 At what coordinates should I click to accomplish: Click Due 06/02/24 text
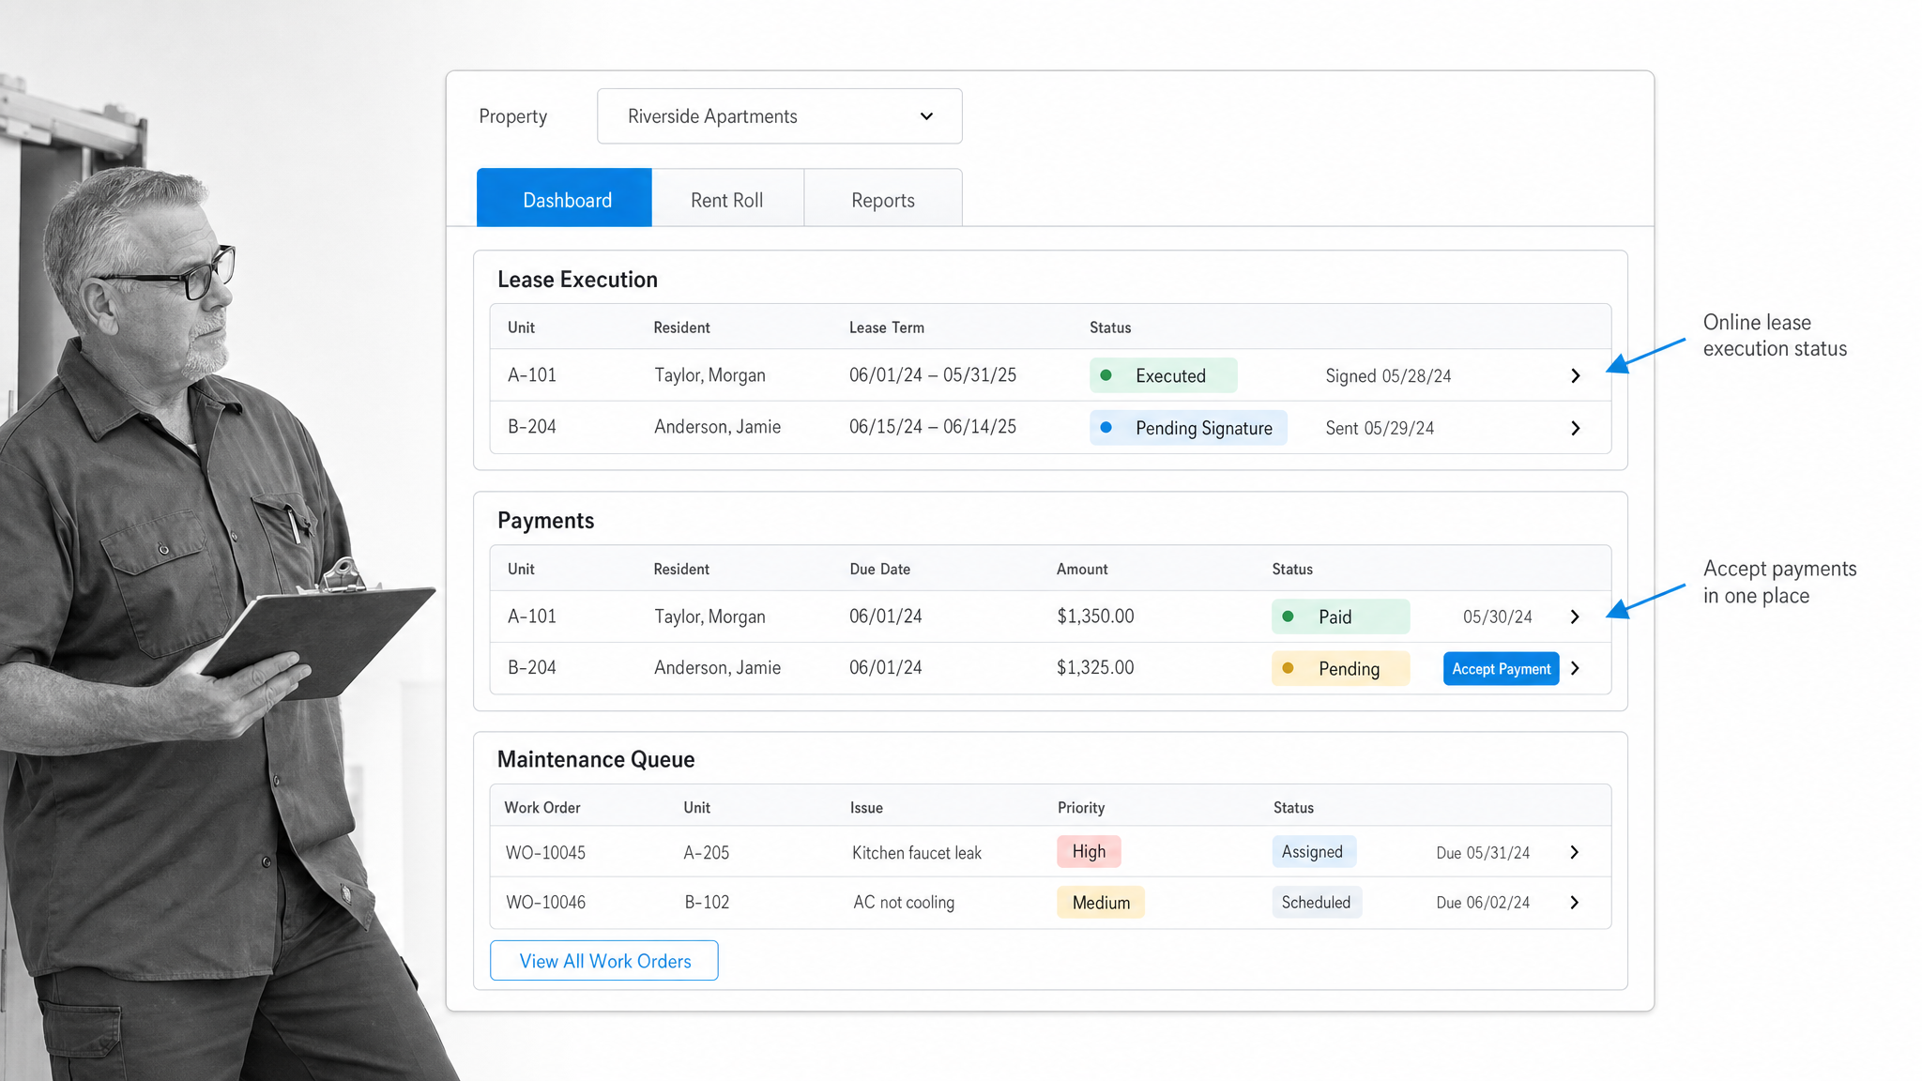tap(1483, 902)
